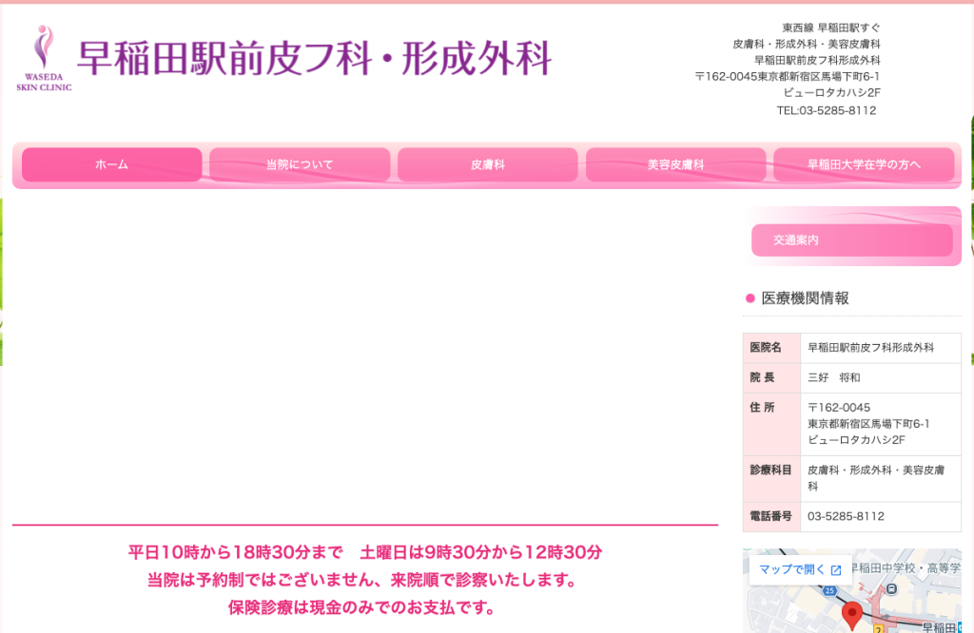974x633 pixels.
Task: Open the 当院について menu item
Action: pos(300,164)
